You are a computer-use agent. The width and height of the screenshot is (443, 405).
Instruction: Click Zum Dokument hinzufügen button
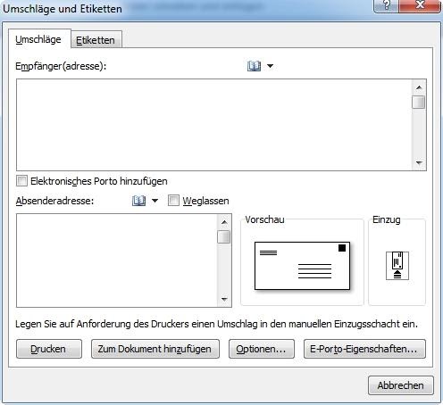[x=155, y=349]
